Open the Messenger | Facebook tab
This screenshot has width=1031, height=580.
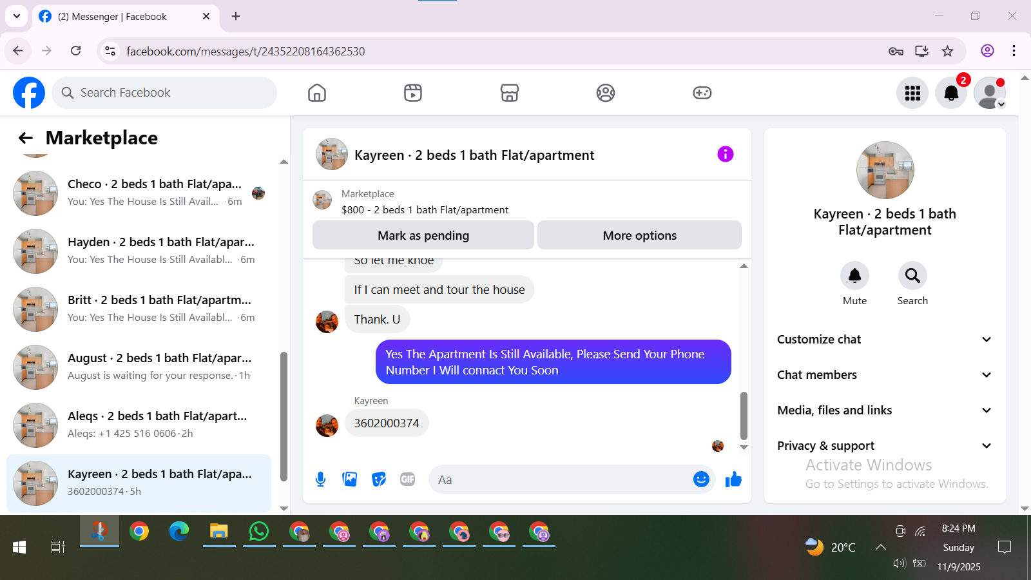pyautogui.click(x=124, y=17)
